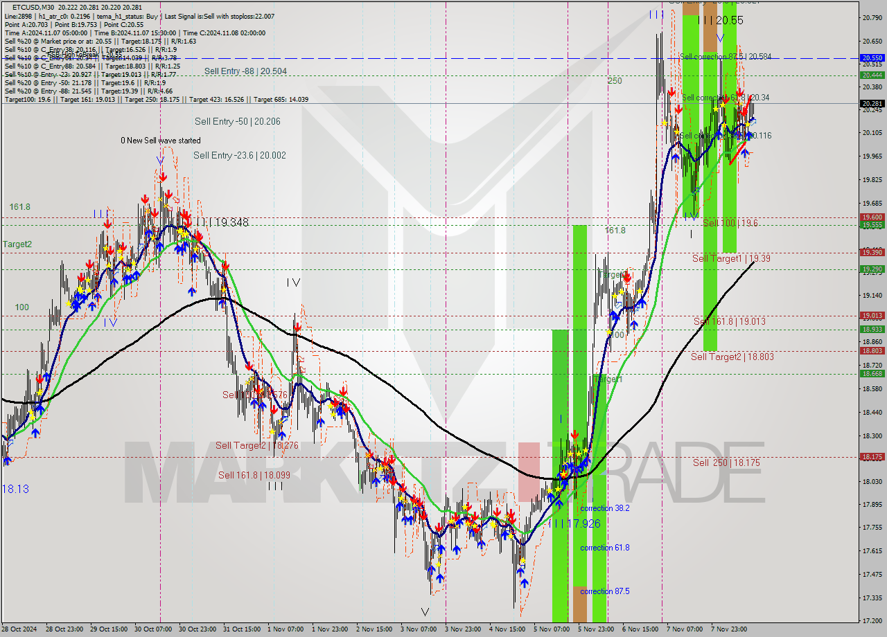Select the 'Sell Entry -23.6 | 20.002' label
This screenshot has width=887, height=637.
[x=240, y=156]
